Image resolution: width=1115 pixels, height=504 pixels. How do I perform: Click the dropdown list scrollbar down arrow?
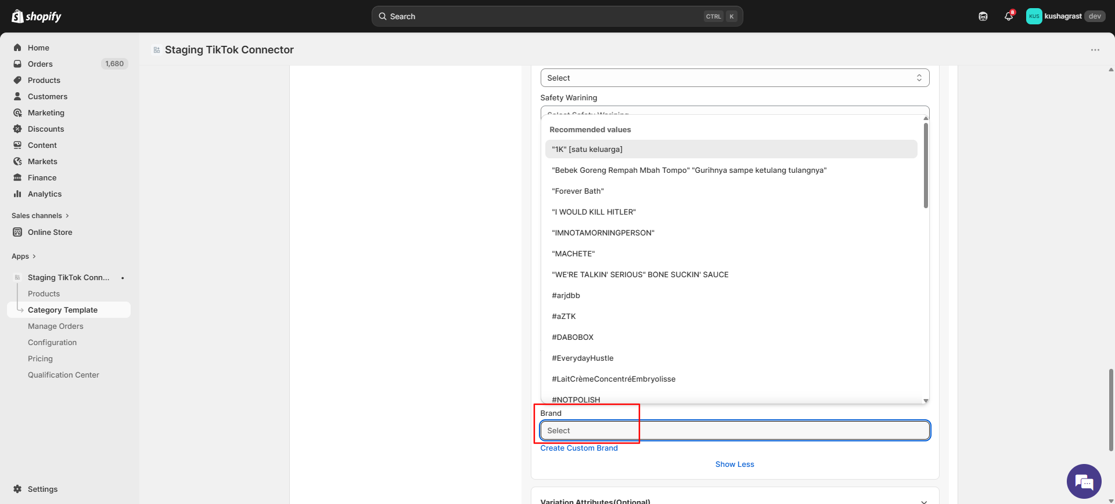pyautogui.click(x=926, y=401)
